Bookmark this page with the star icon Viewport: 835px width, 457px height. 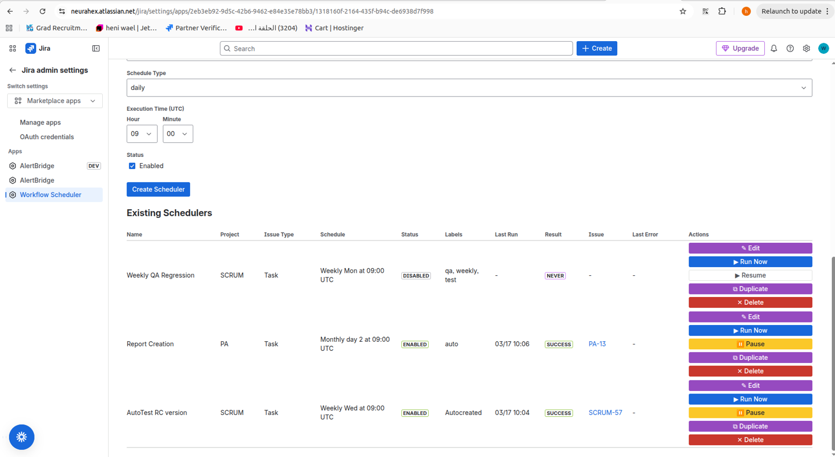point(682,11)
